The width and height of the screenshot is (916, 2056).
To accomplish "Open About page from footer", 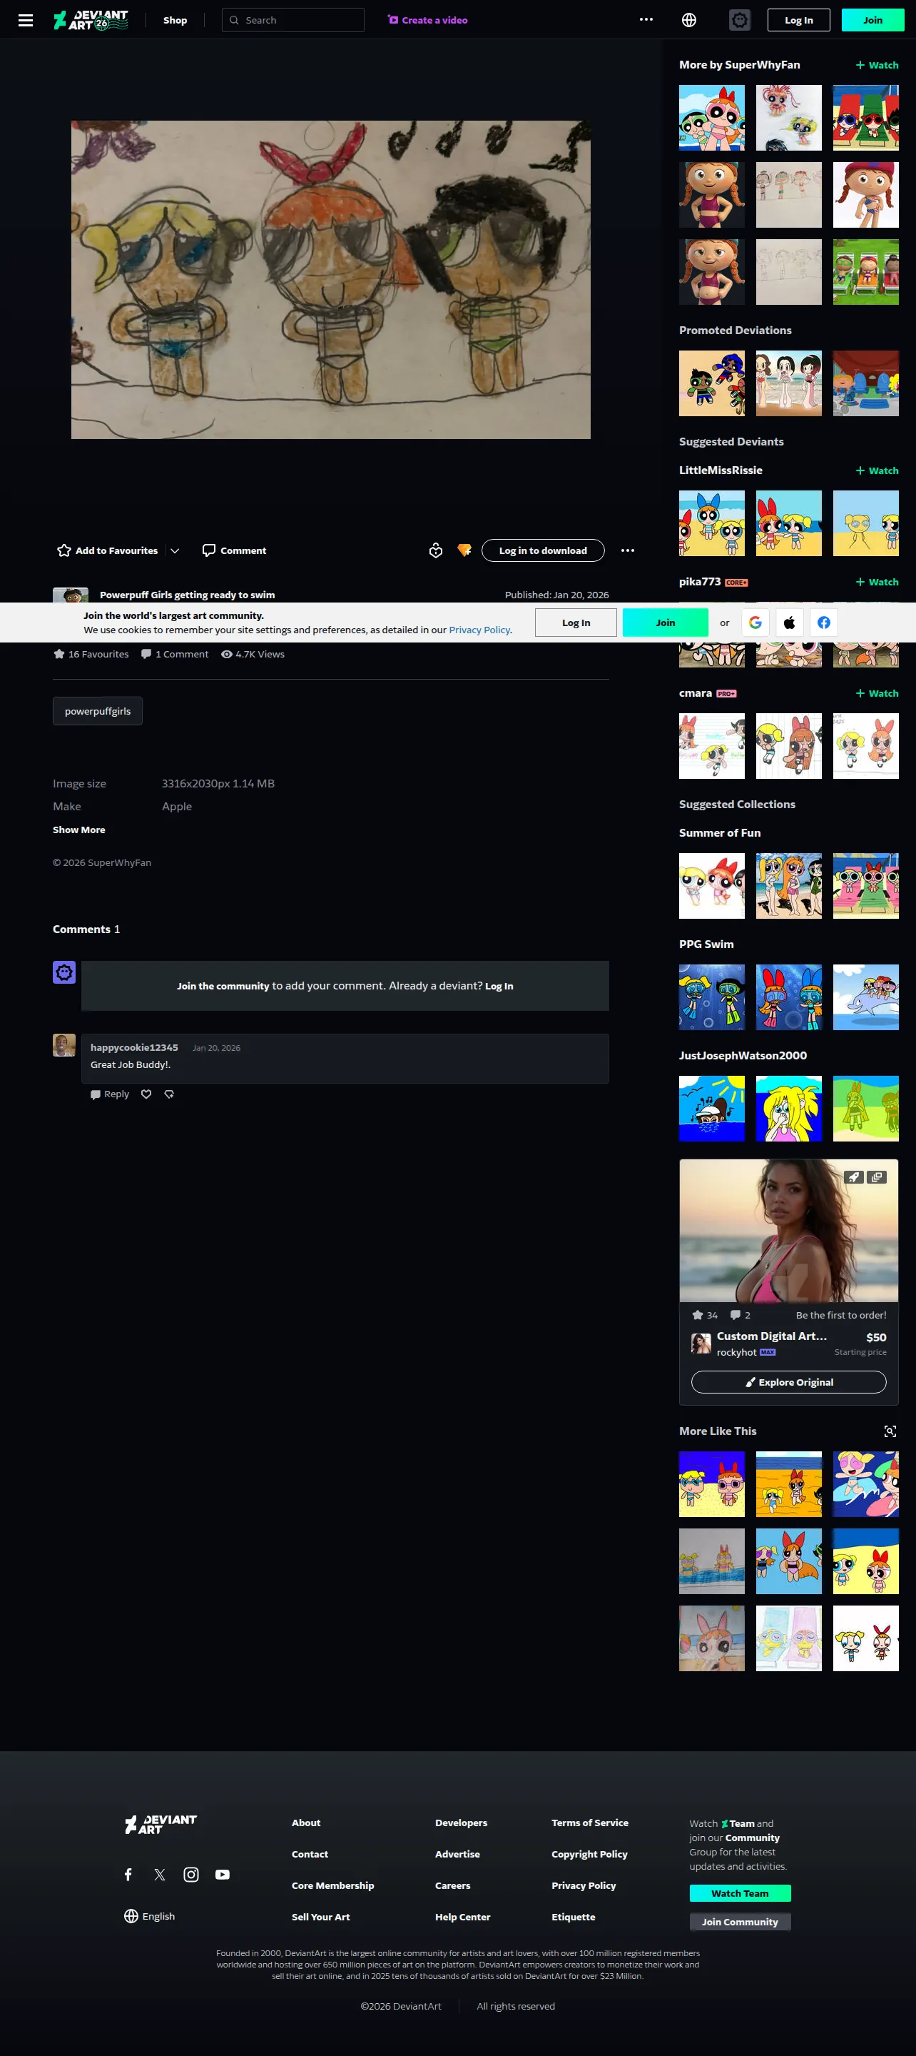I will tap(306, 1823).
